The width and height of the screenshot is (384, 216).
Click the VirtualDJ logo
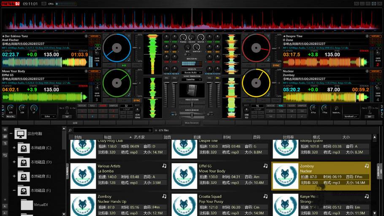click(11, 4)
